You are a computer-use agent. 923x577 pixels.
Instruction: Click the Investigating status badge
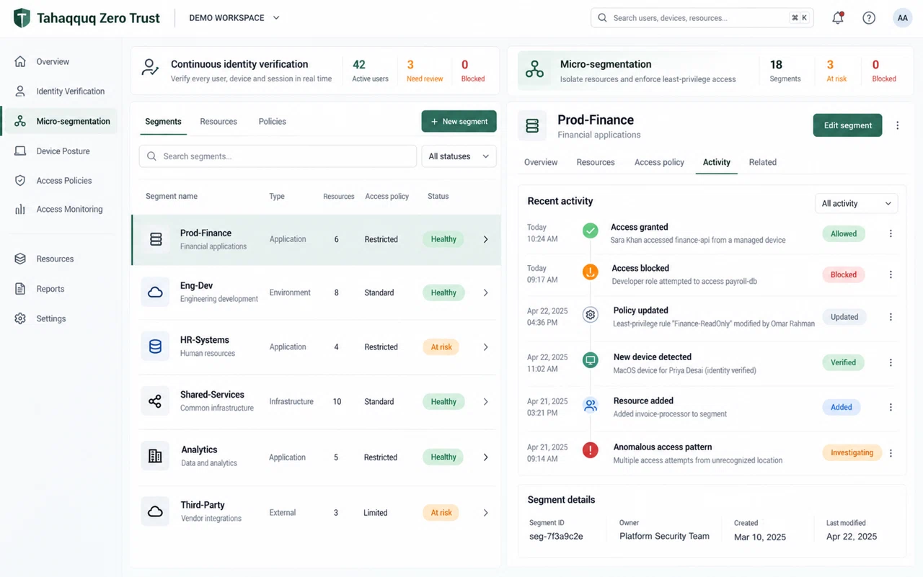pyautogui.click(x=852, y=453)
